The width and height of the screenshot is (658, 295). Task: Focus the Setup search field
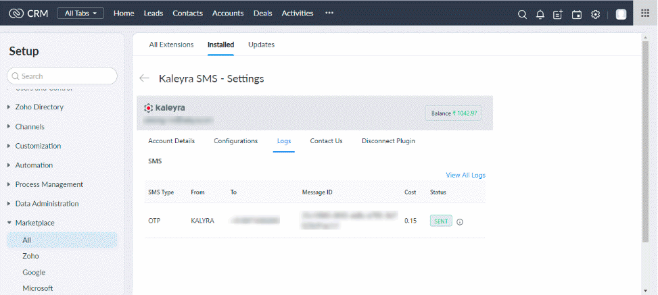[62, 76]
